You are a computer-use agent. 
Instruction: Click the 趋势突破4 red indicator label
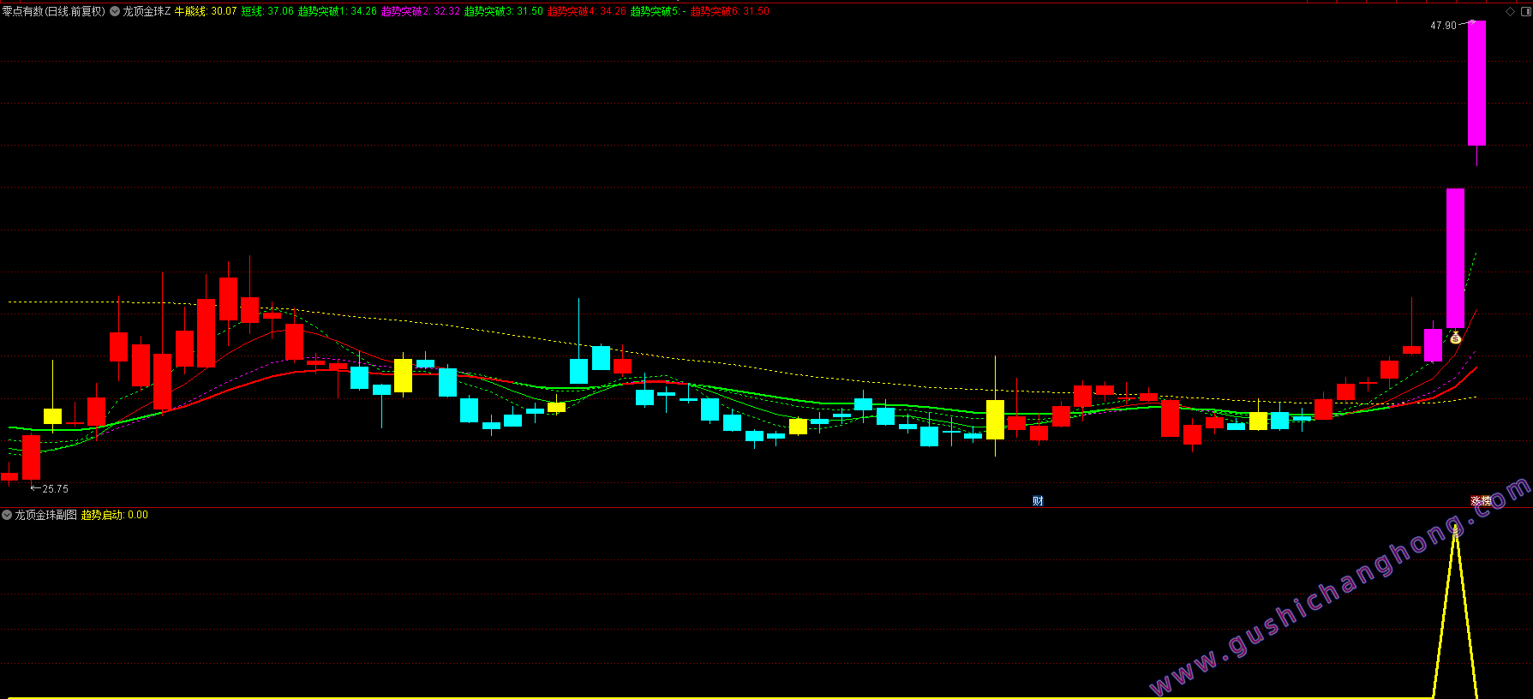tap(572, 12)
